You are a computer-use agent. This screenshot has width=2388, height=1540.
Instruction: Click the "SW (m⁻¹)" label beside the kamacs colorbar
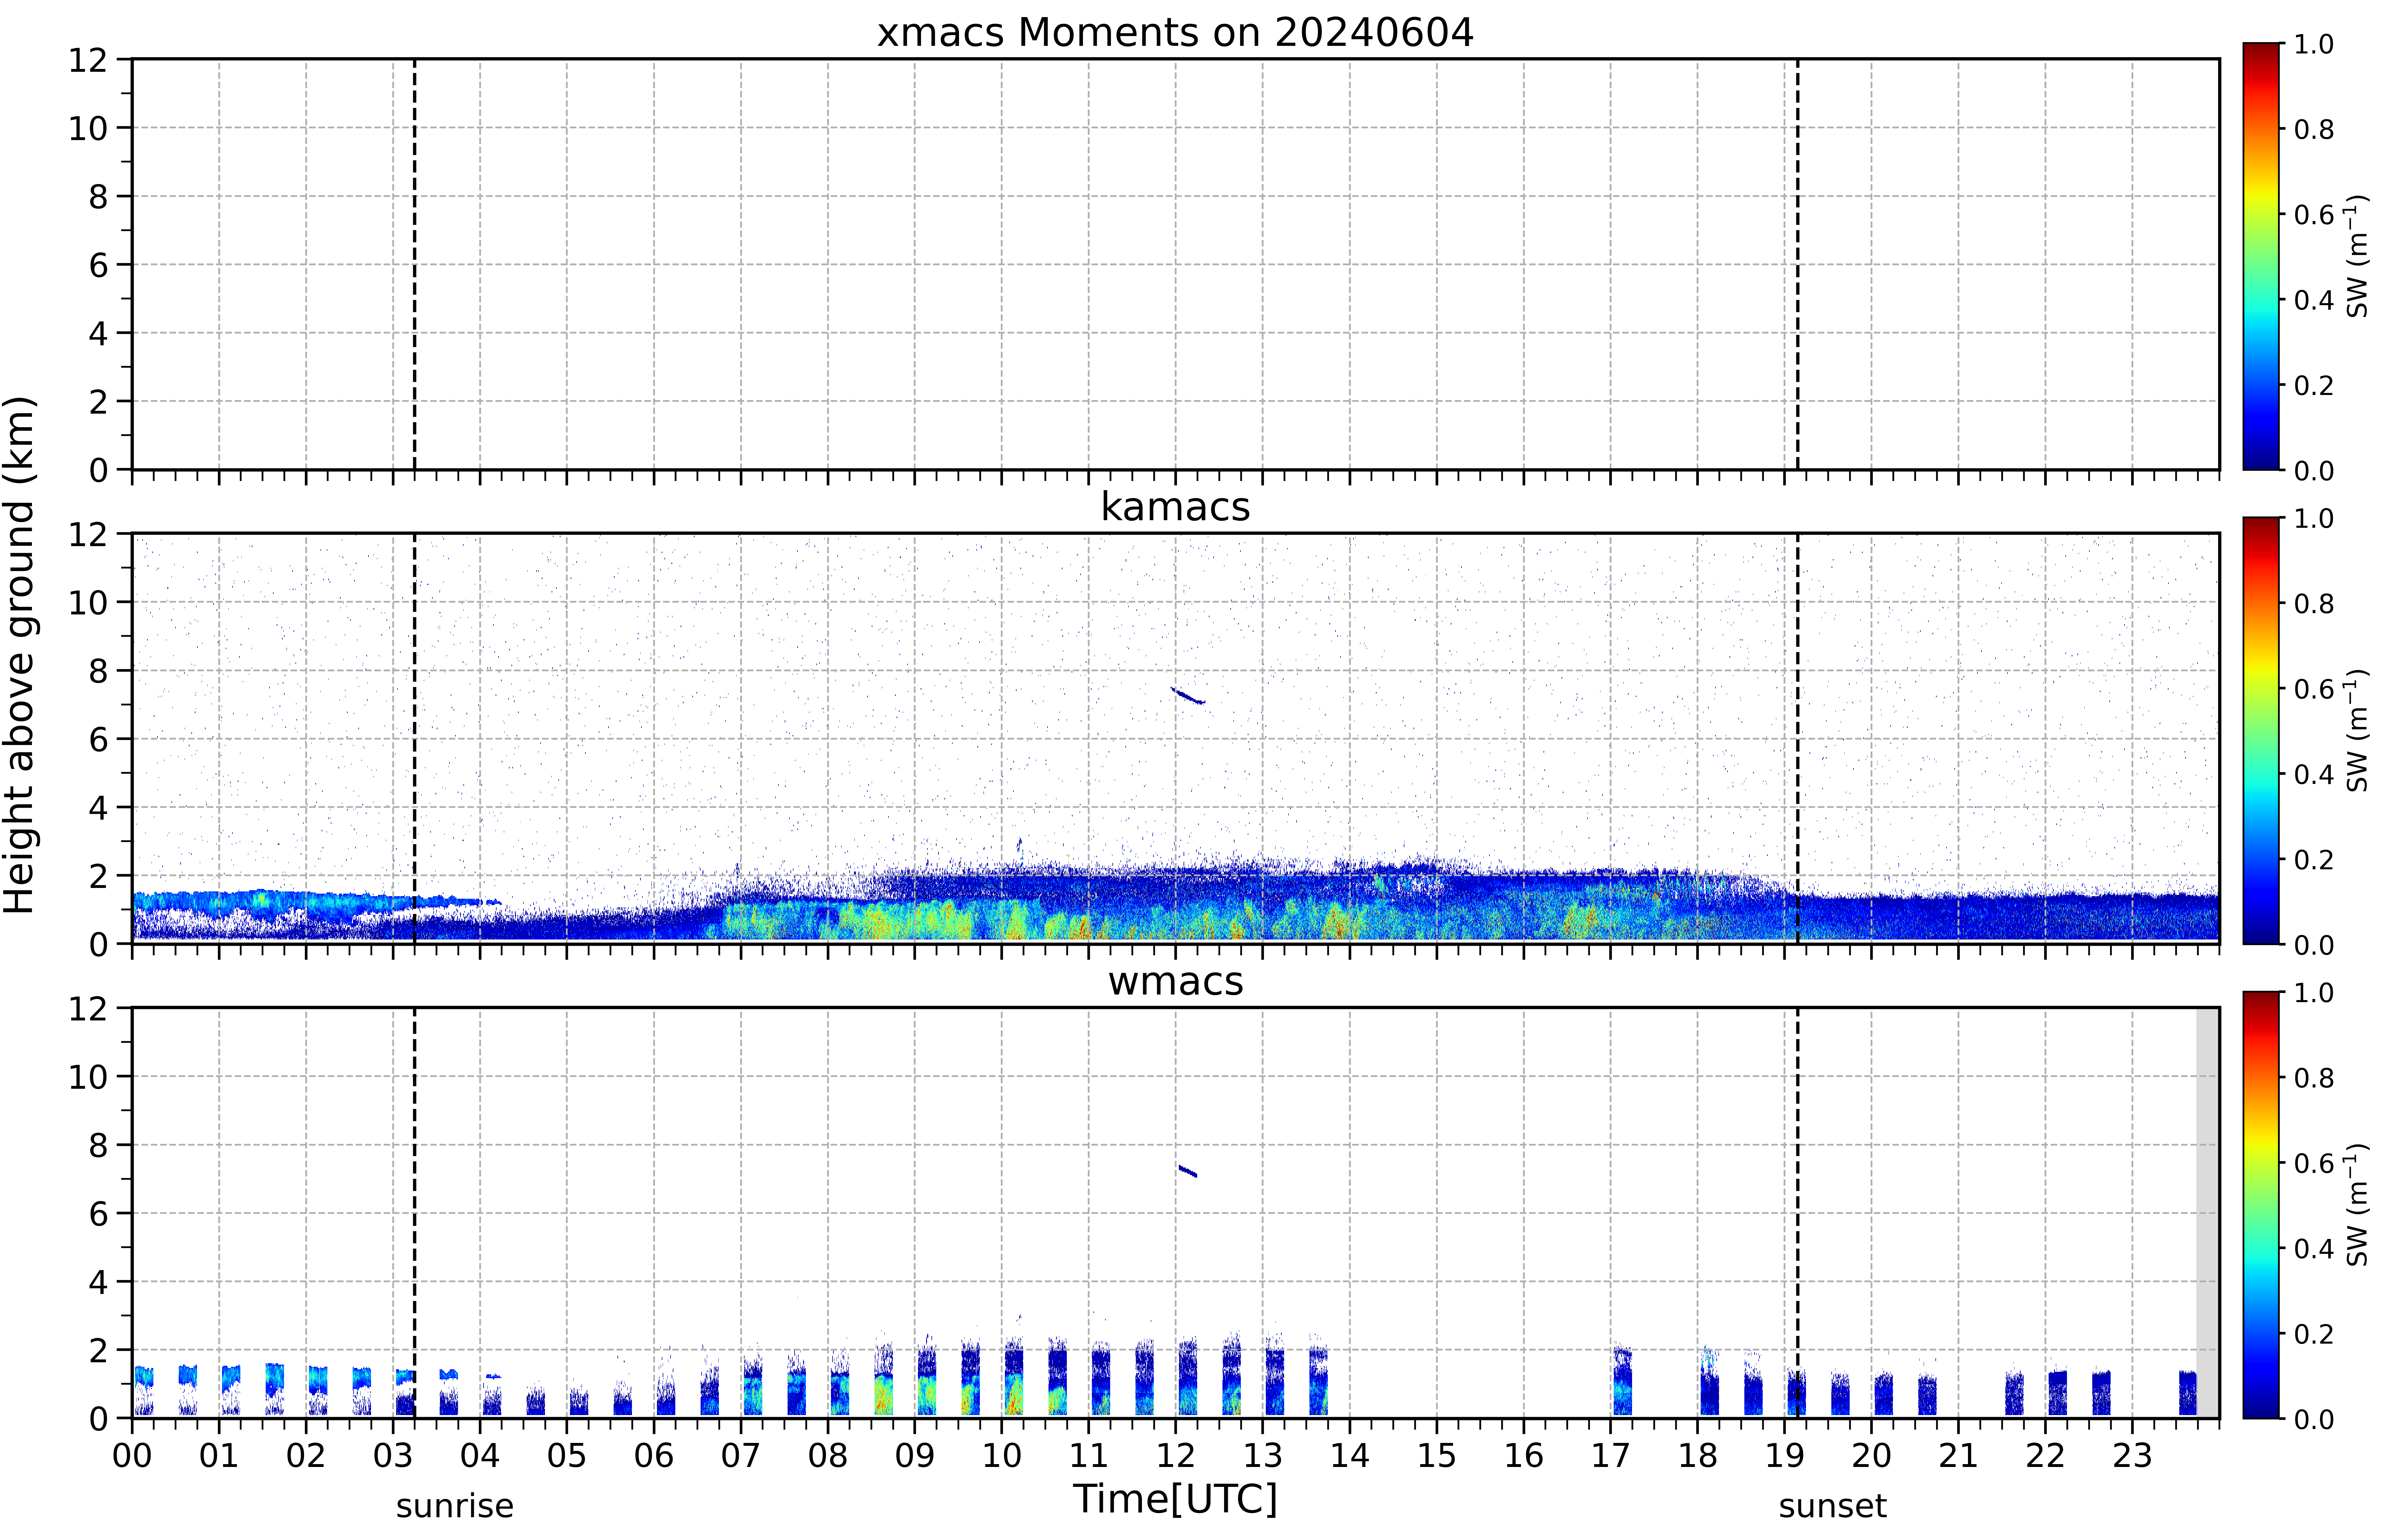(2357, 730)
